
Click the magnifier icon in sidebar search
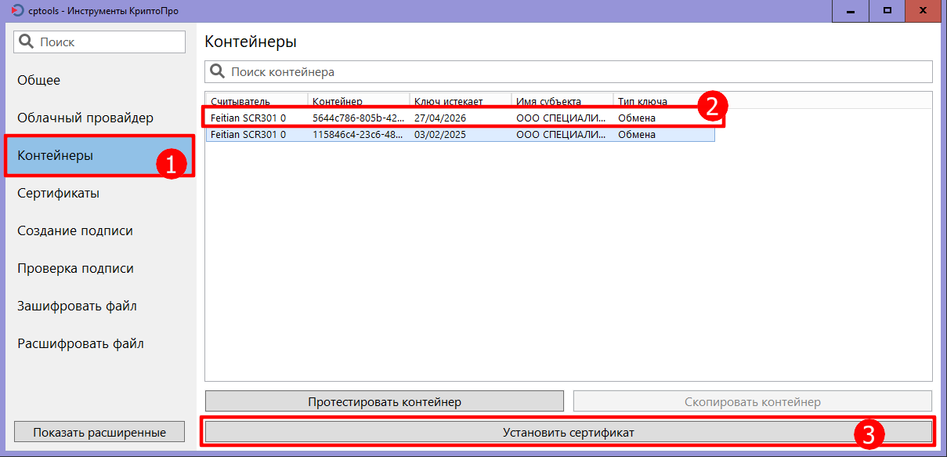27,42
